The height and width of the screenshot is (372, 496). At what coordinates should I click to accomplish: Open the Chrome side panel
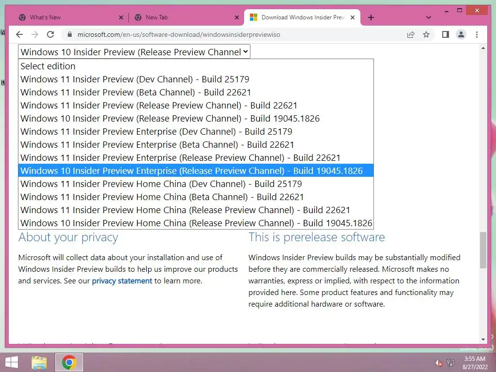pyautogui.click(x=446, y=34)
